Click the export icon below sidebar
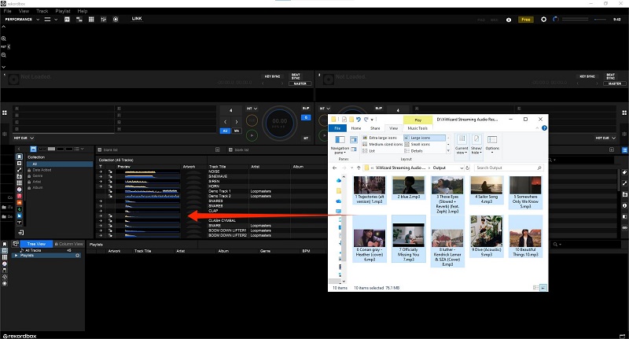The image size is (629, 339). tap(21, 232)
